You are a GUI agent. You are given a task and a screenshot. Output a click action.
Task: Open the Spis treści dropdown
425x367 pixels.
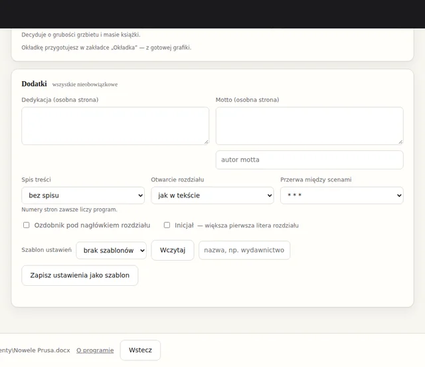pos(83,195)
